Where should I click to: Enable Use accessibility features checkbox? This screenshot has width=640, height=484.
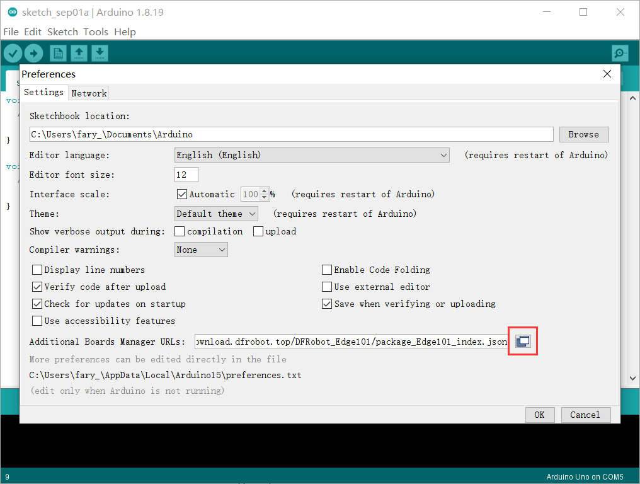point(37,321)
